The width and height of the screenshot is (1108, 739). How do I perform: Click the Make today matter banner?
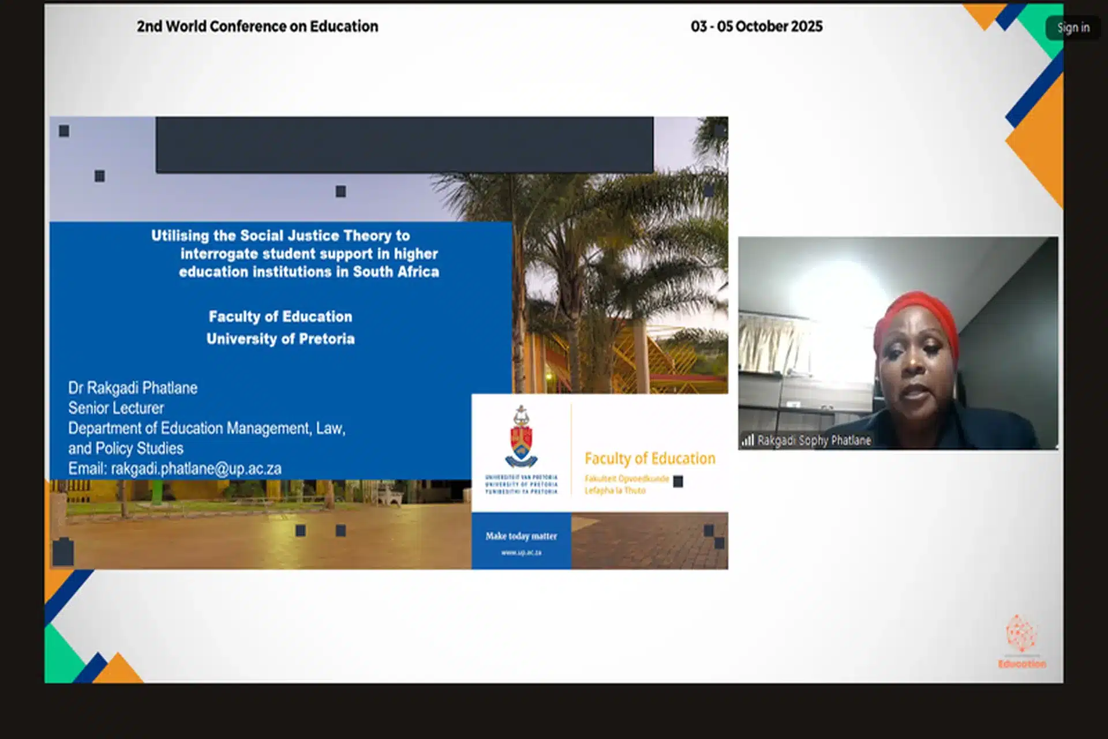coord(521,536)
